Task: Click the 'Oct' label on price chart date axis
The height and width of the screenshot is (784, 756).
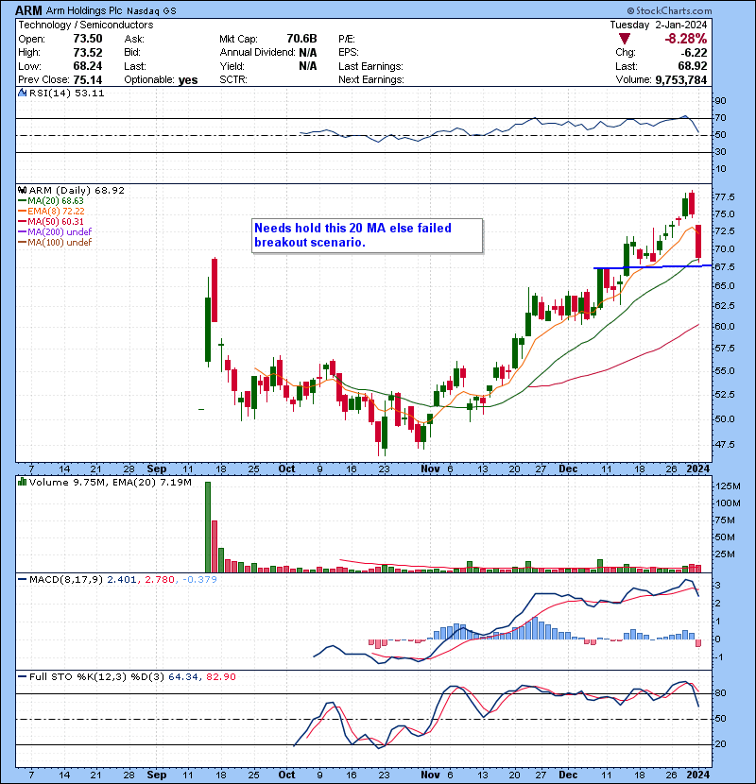Action: point(286,469)
